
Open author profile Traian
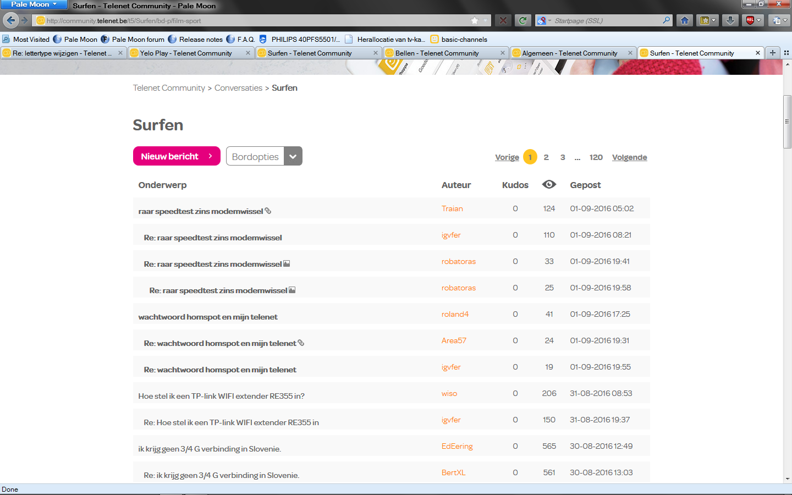[452, 208]
